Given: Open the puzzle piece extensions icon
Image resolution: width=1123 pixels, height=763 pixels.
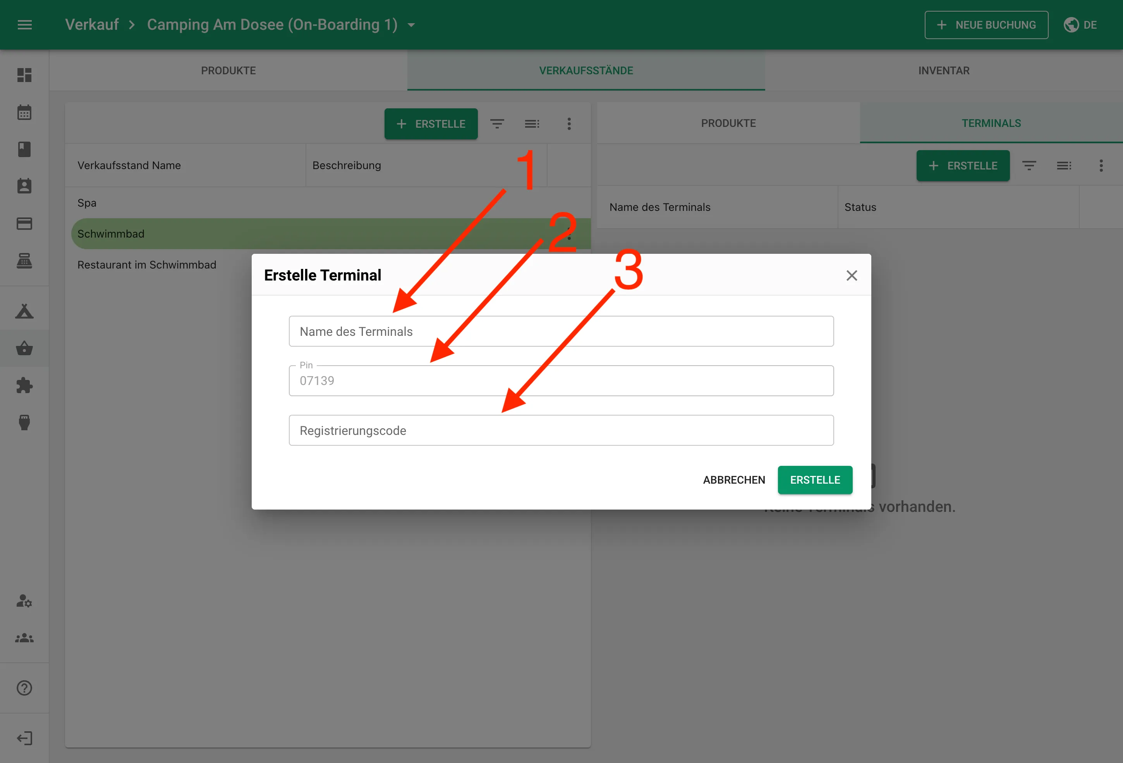Looking at the screenshot, I should point(24,385).
